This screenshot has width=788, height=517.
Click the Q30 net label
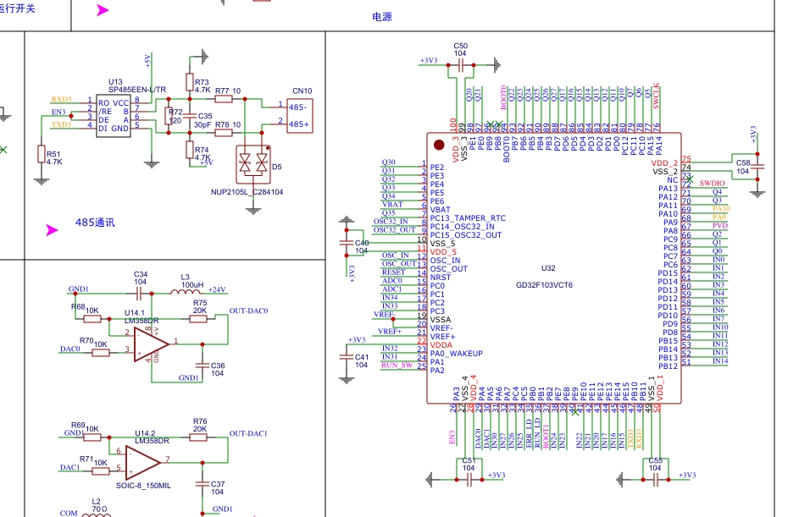pyautogui.click(x=388, y=162)
